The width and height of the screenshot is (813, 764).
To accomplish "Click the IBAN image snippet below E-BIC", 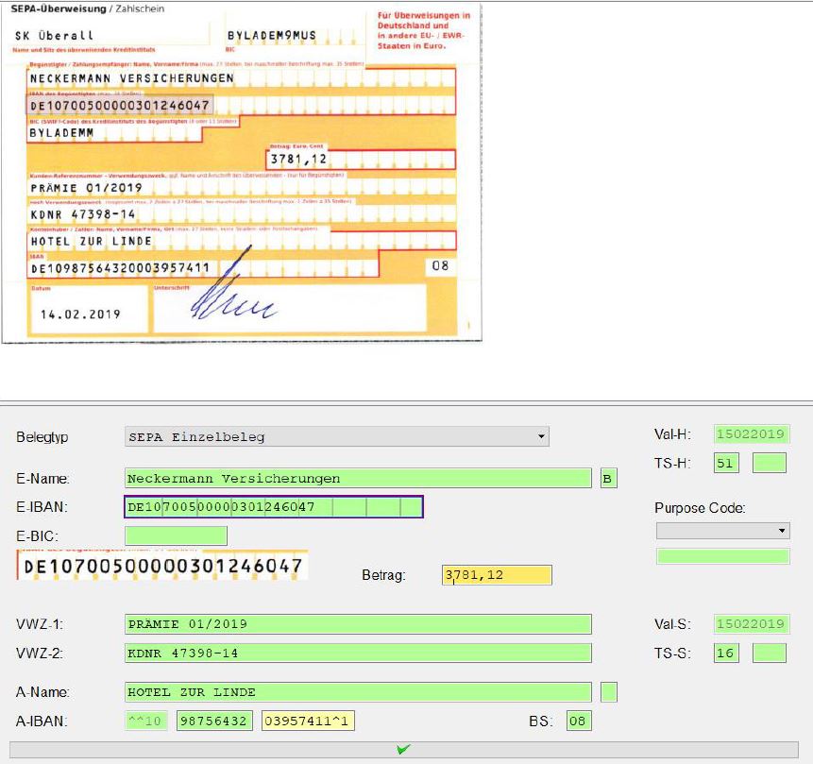I will [162, 566].
